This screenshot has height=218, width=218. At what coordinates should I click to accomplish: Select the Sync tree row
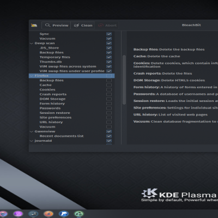pyautogui.click(x=72, y=34)
